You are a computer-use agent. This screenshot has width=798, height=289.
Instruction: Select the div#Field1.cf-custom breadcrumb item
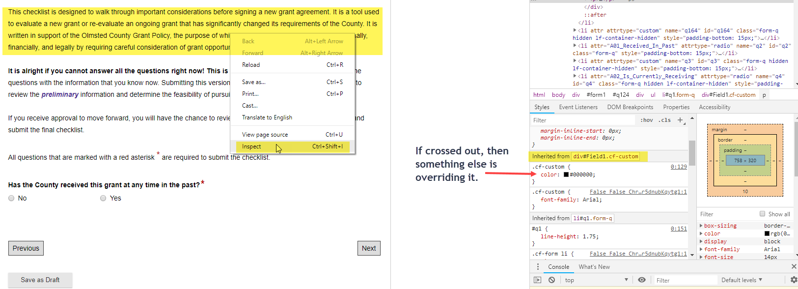(x=728, y=95)
